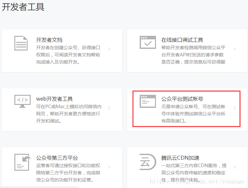Viewport: 248px width, 188px height.
Task: Open the 在线接口调试工具 title link
Action: 182,40
